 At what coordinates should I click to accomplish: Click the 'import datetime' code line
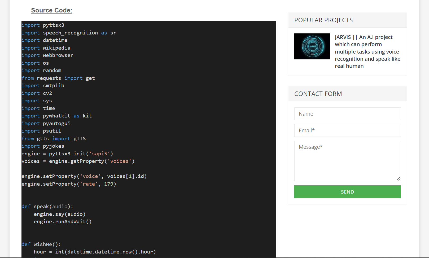(x=45, y=40)
